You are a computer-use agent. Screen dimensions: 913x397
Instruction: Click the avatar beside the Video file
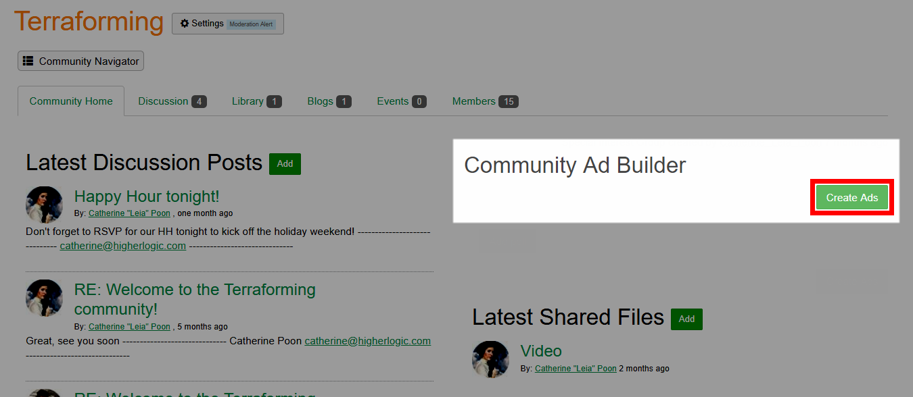(490, 359)
